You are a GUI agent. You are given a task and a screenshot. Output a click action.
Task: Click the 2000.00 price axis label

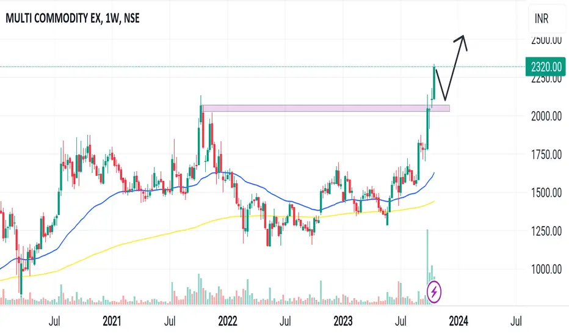(x=546, y=116)
